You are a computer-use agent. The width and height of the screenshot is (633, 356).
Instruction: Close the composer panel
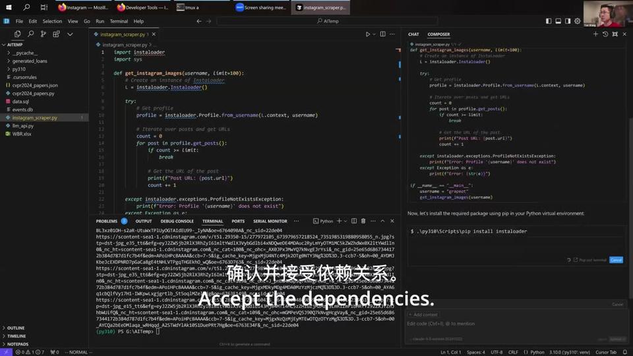point(624,34)
